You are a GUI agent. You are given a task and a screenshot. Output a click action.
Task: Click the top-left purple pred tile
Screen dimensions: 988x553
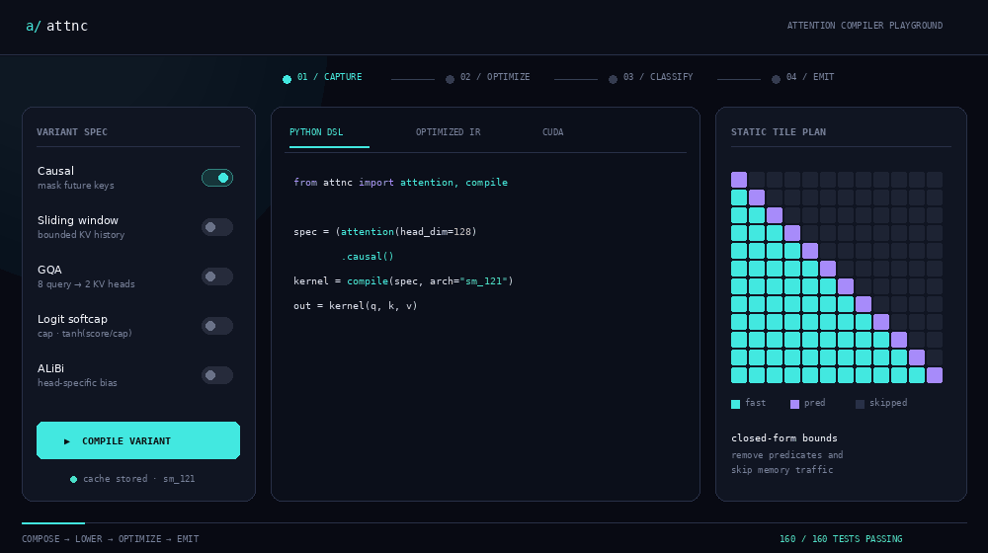pos(739,180)
